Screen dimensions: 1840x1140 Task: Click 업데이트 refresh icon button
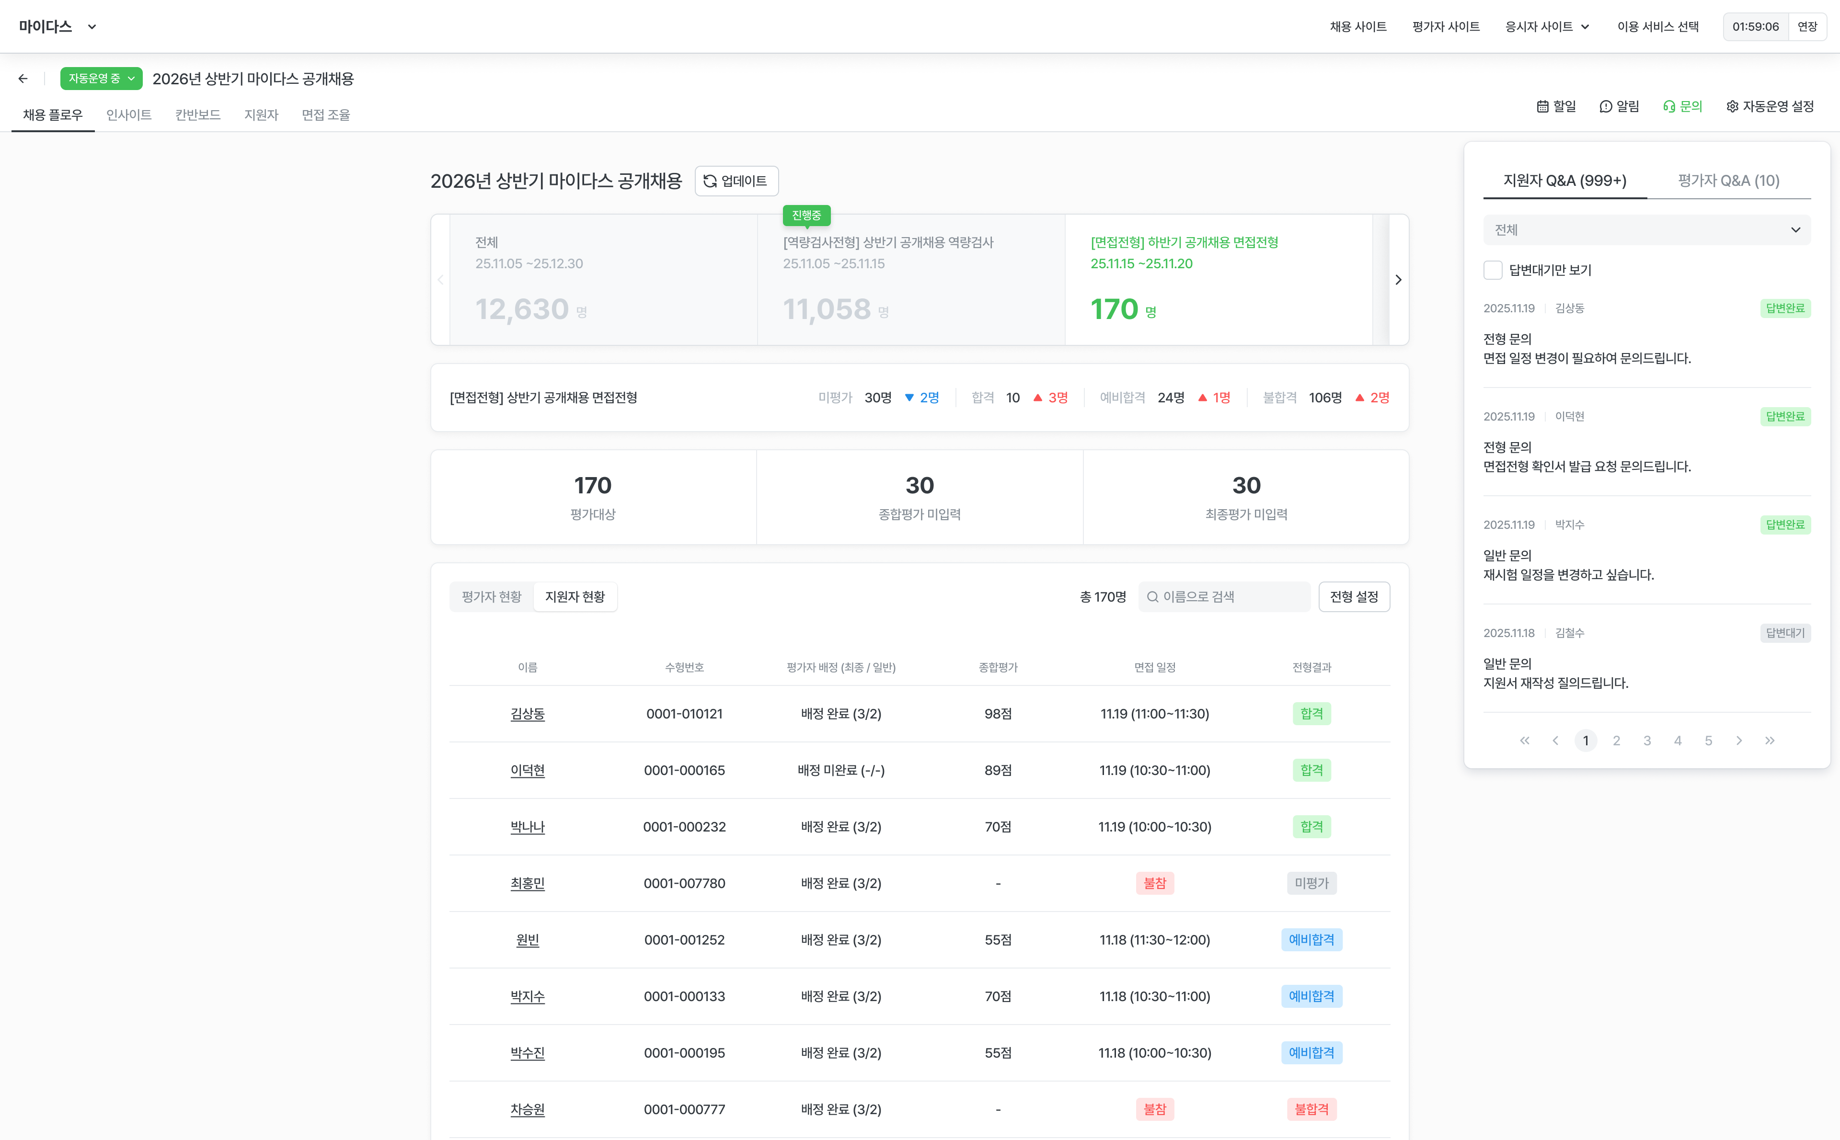pos(736,181)
